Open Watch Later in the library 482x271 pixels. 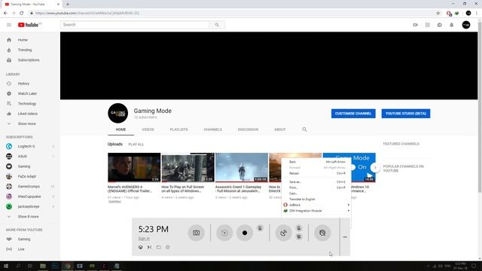[x=30, y=93]
